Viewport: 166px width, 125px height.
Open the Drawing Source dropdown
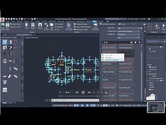point(128,31)
